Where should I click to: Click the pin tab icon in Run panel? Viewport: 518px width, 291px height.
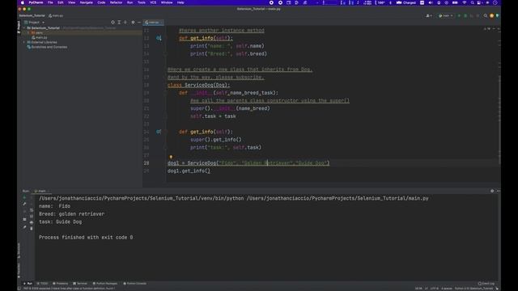[24, 227]
